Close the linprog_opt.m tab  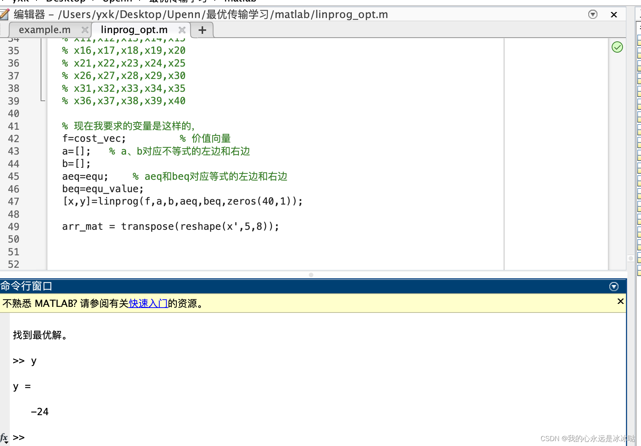click(182, 30)
